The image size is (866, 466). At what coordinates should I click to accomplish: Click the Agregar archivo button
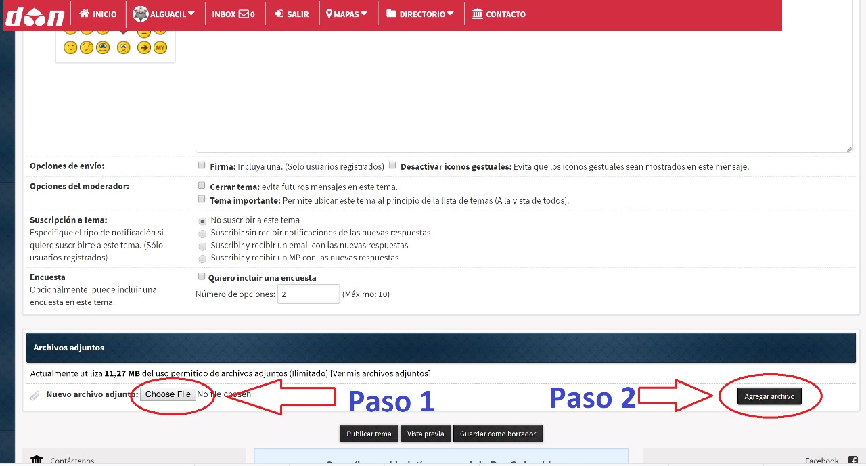(x=769, y=396)
